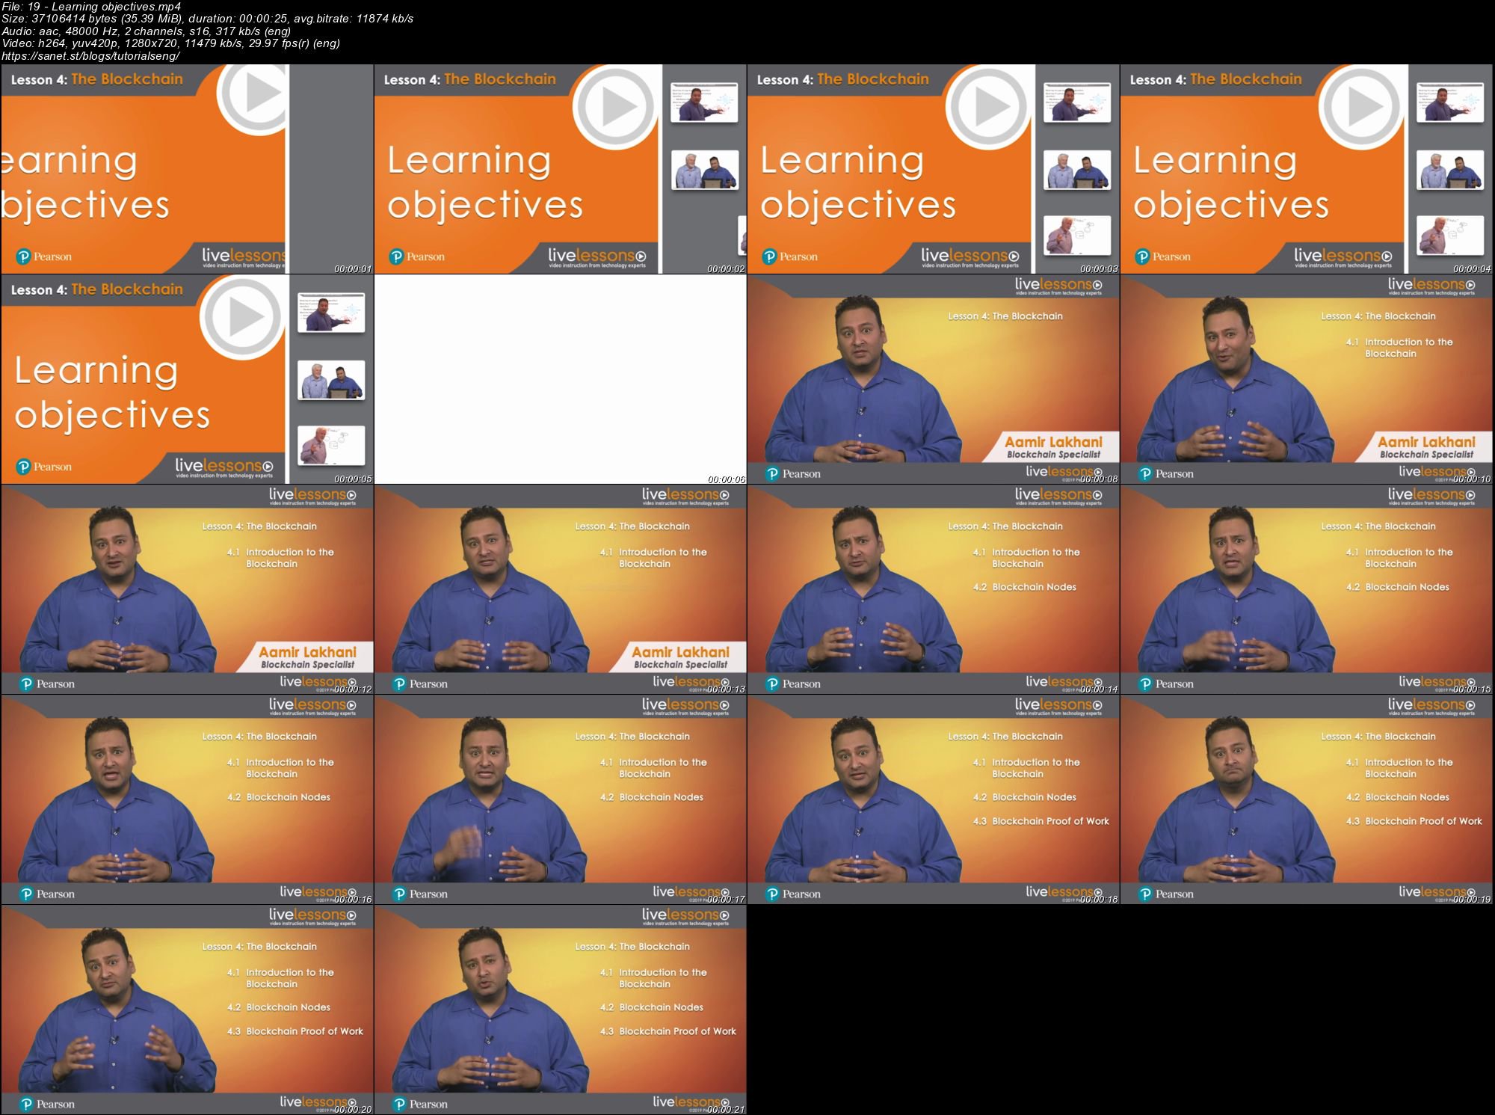Click the play icon in the 00:00:04 frame

point(1362,108)
